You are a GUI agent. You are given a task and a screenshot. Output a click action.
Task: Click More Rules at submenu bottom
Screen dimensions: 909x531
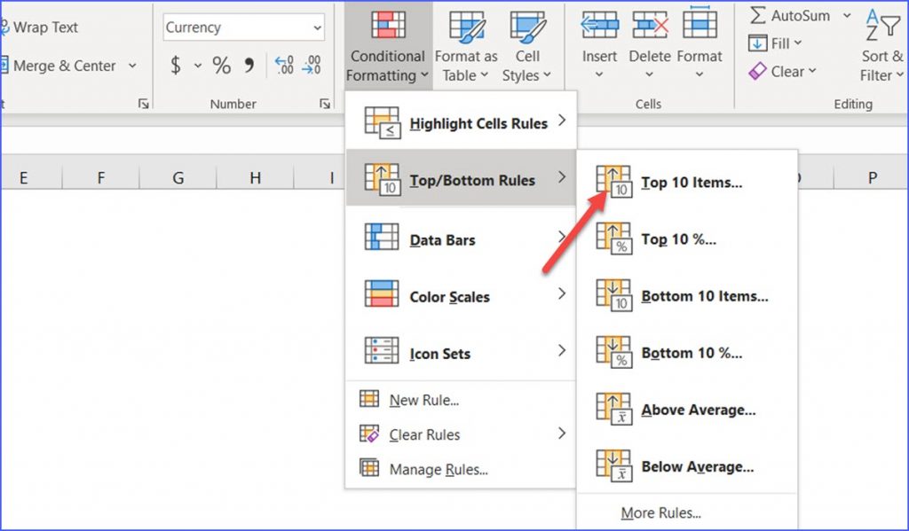[x=660, y=512]
